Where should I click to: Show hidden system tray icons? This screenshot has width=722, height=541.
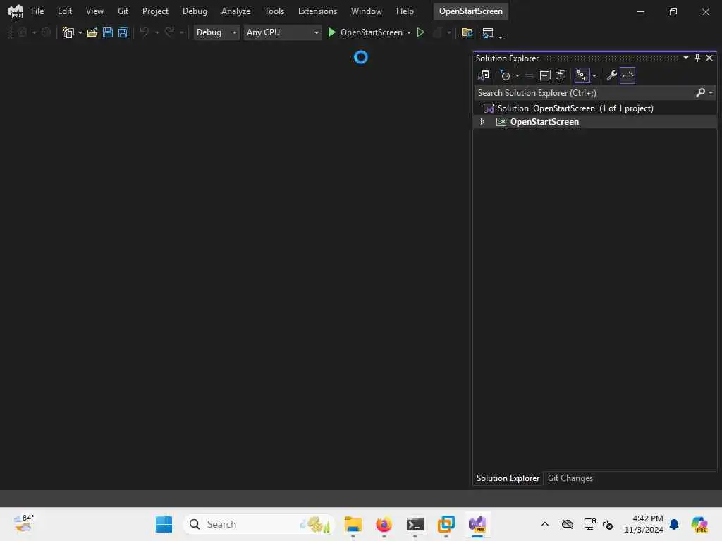pos(545,524)
